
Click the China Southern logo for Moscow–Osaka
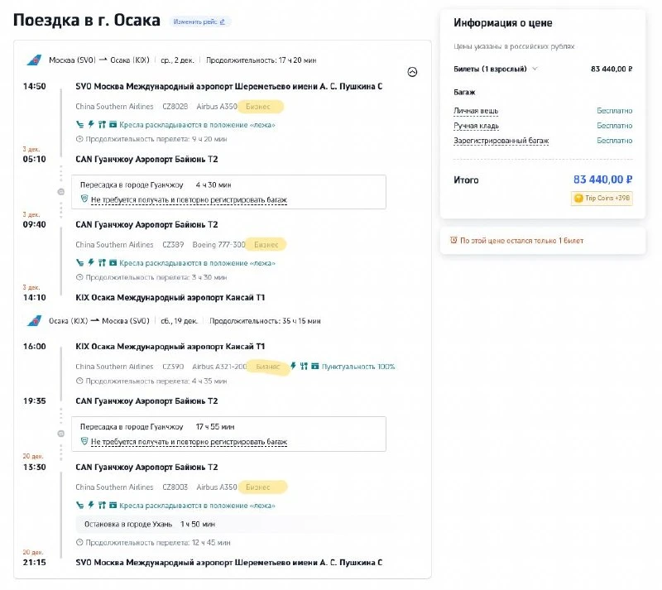[35, 60]
